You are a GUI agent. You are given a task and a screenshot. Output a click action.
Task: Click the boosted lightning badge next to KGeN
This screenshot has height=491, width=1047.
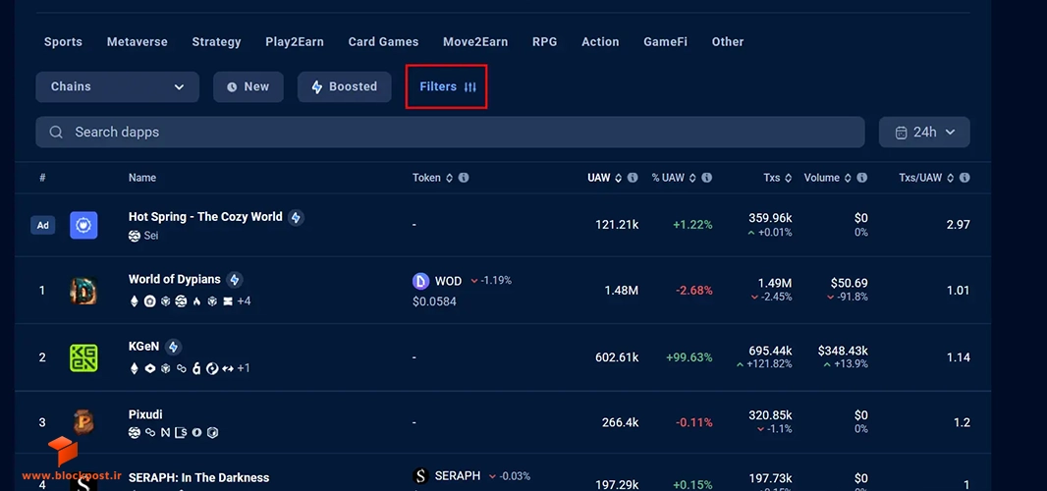[173, 348]
